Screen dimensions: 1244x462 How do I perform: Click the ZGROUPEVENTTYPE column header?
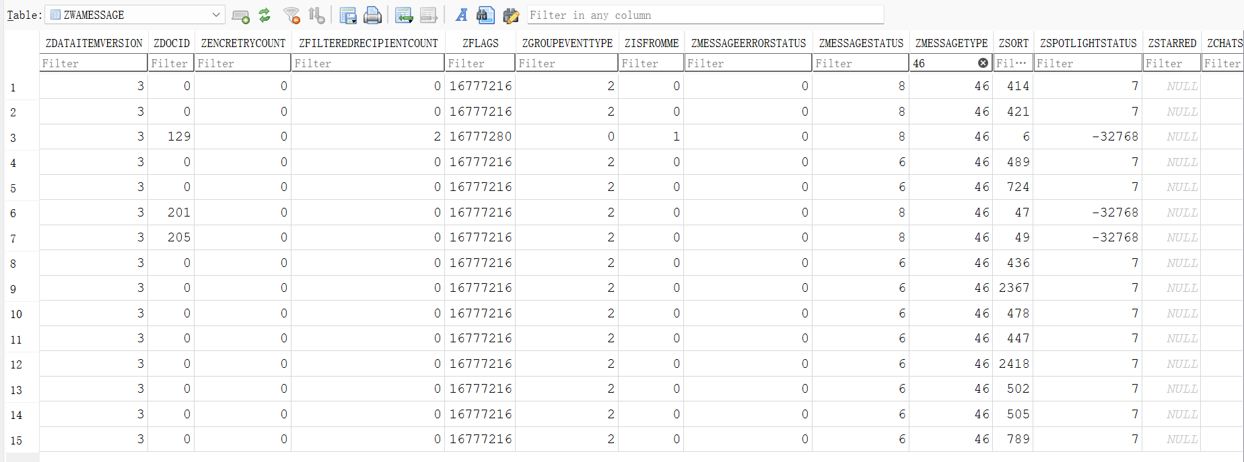[567, 43]
